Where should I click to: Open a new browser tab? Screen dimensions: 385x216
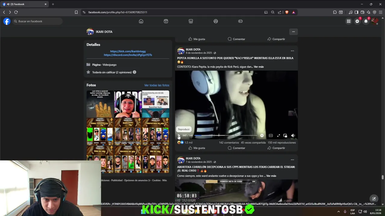pos(53,4)
